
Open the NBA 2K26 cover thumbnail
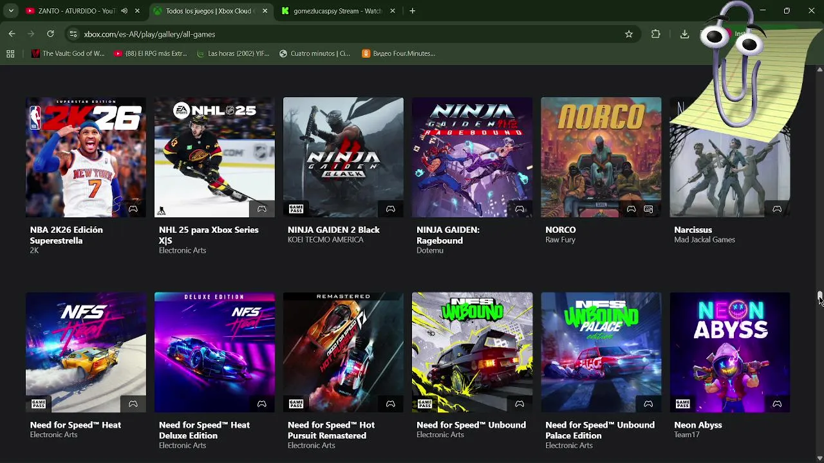point(86,158)
